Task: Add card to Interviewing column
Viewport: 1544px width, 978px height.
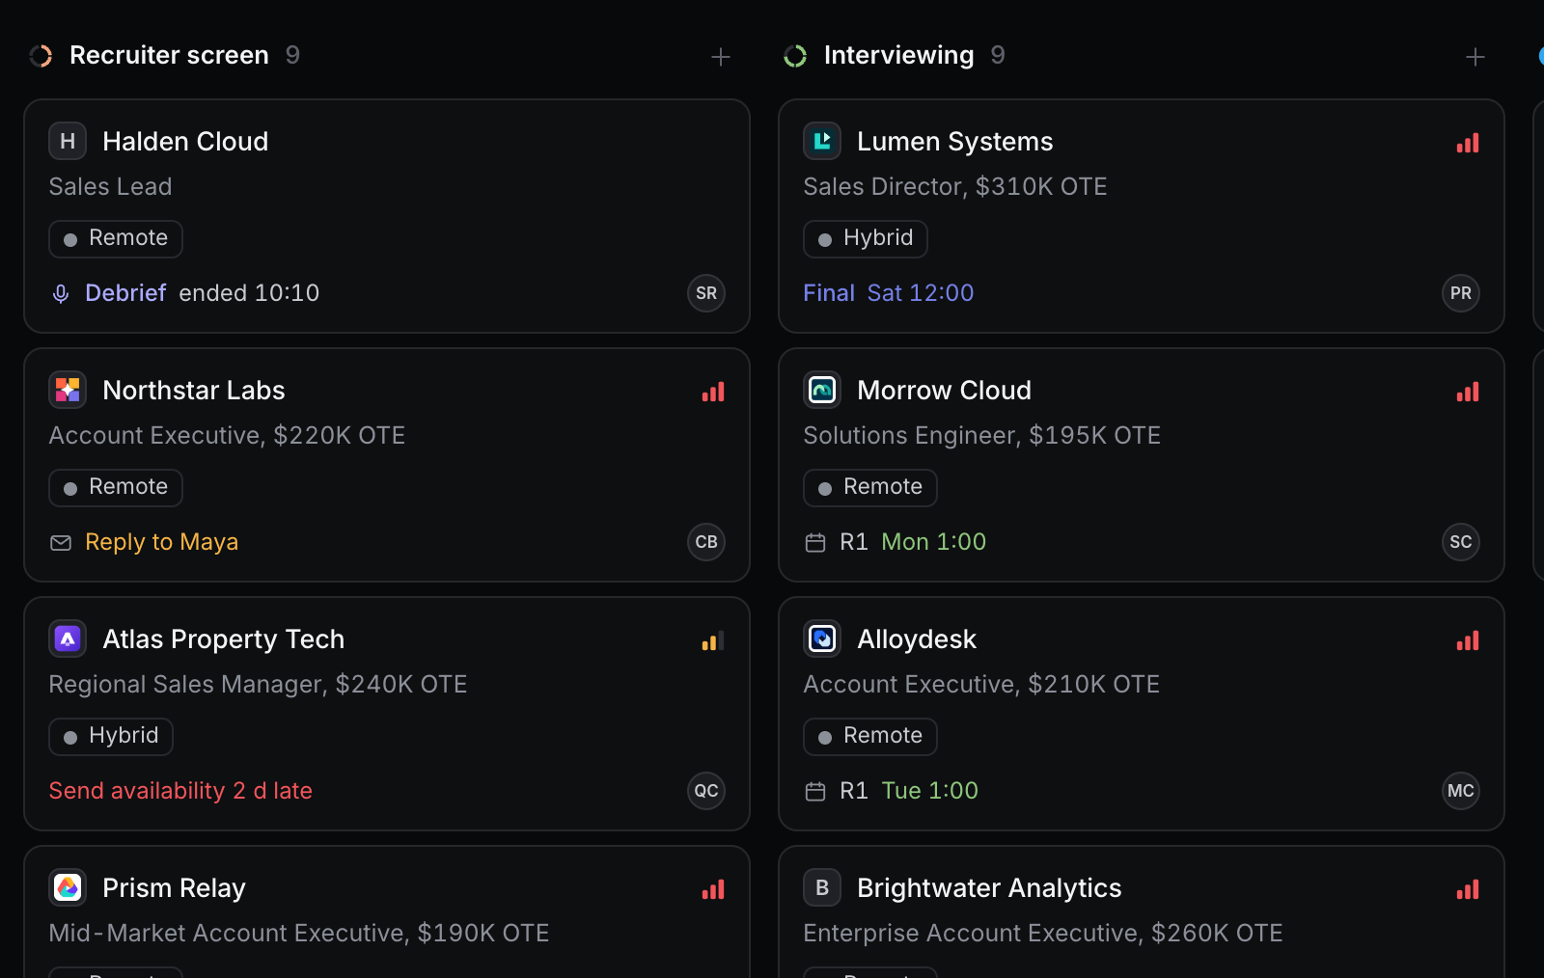Action: [1475, 57]
